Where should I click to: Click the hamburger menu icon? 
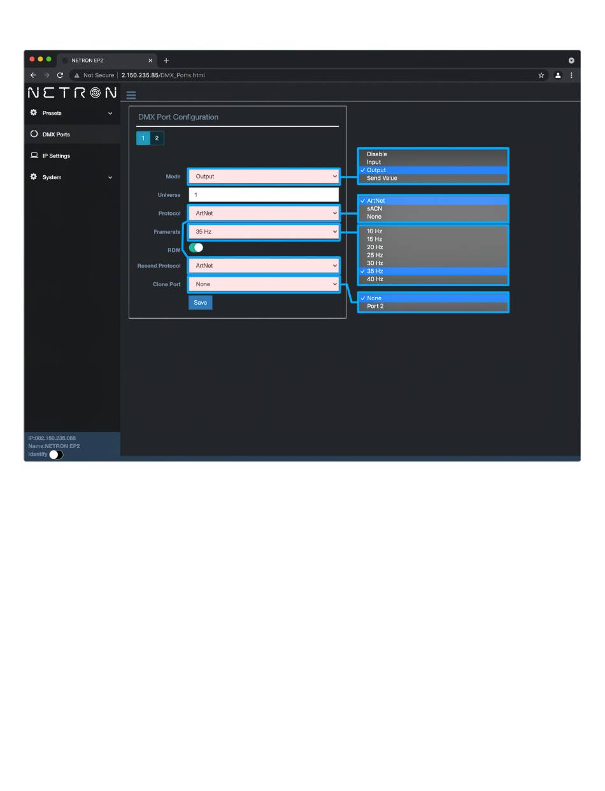tap(131, 95)
